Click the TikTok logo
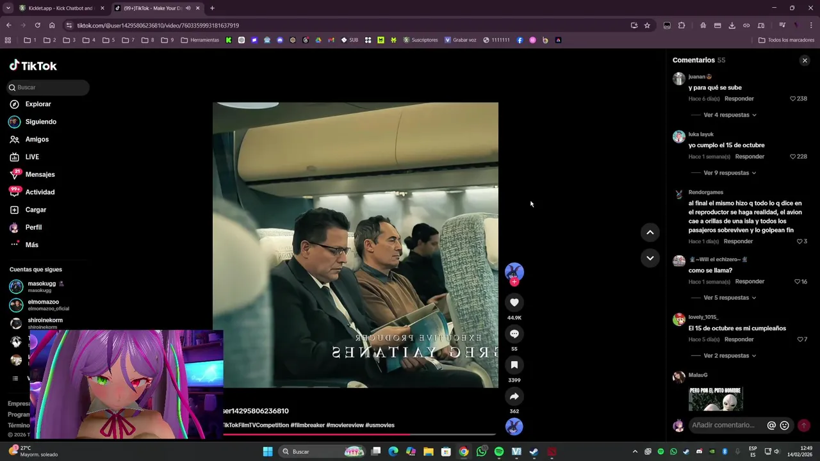 point(33,65)
